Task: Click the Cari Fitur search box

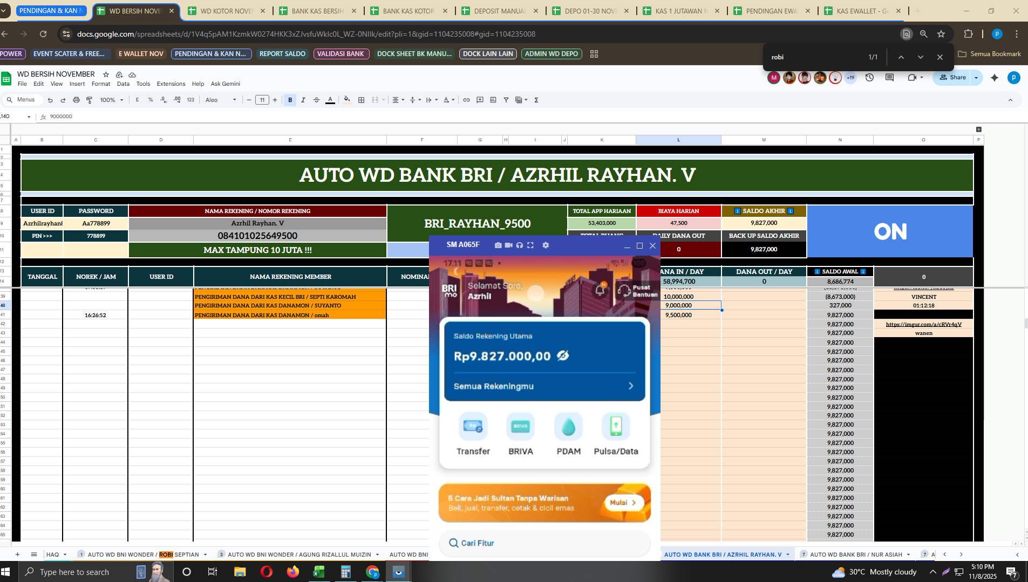Action: tap(544, 543)
